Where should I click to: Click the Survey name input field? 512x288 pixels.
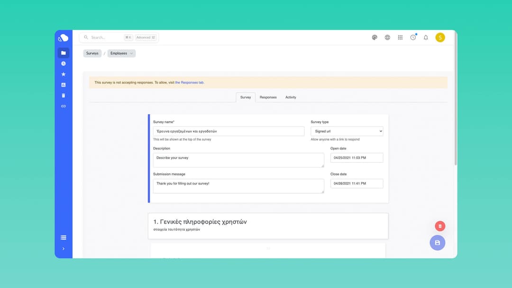coord(229,131)
